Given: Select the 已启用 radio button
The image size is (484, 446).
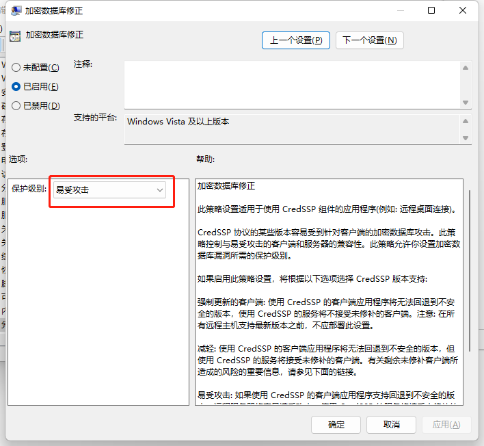Looking at the screenshot, I should (x=16, y=87).
